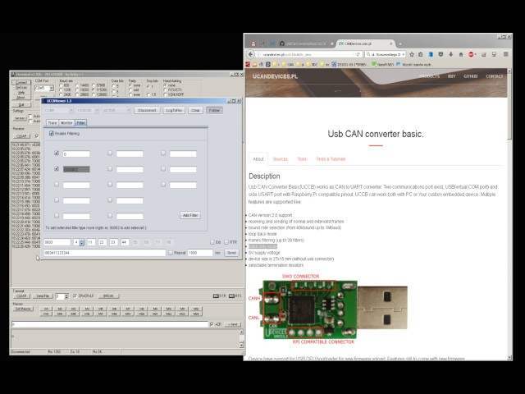
Task: Toggle the RTR checkbox
Action: [226, 242]
